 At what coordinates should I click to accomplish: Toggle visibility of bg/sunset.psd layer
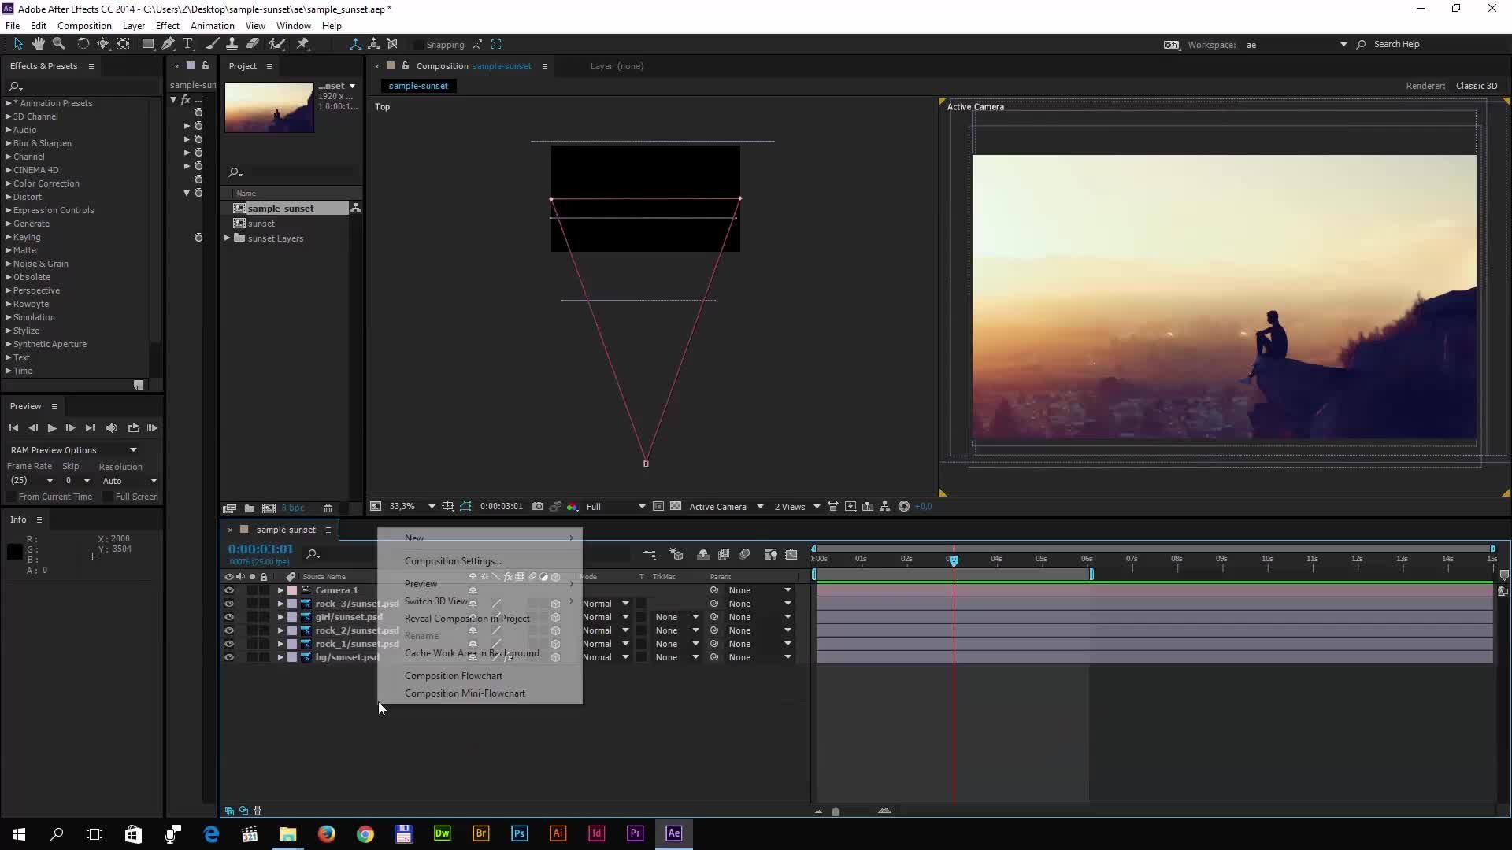coord(229,657)
